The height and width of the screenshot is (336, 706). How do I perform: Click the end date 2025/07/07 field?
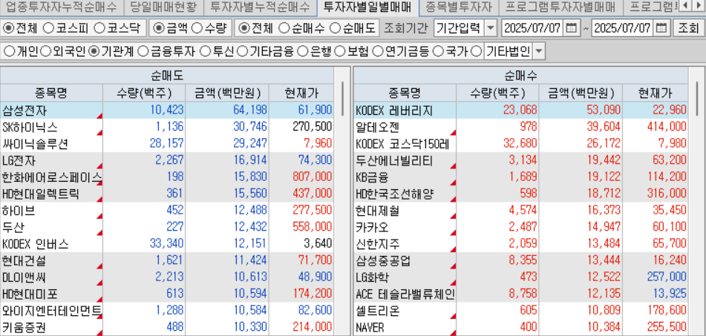click(623, 28)
